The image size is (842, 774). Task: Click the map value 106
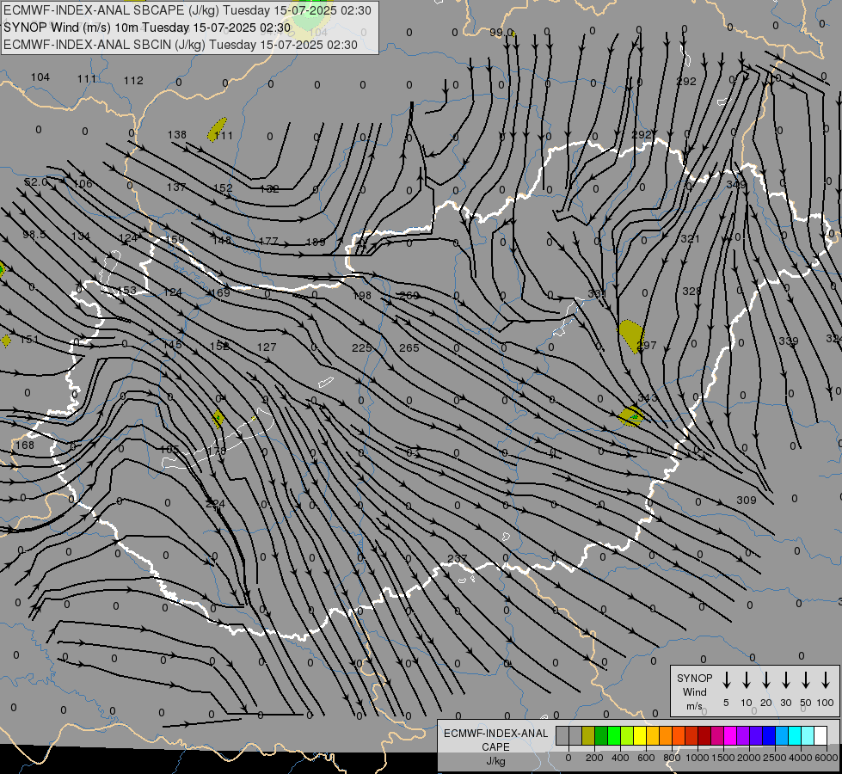[x=83, y=183]
